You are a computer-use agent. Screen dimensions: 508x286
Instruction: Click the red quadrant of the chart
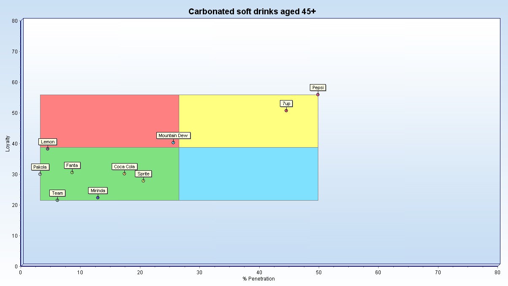click(110, 121)
